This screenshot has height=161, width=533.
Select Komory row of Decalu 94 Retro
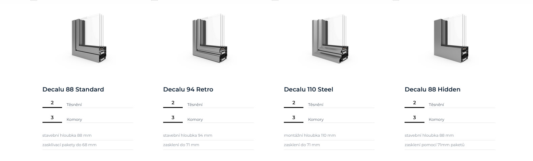coord(195,119)
